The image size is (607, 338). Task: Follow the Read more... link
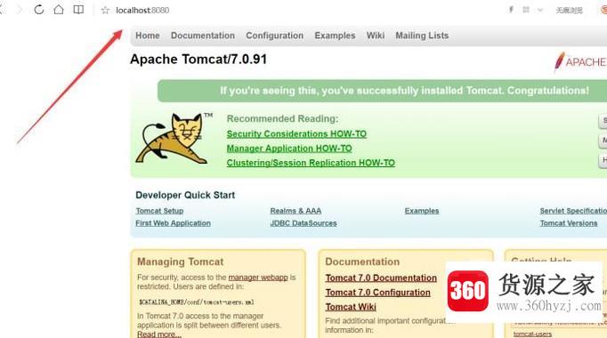tap(159, 334)
